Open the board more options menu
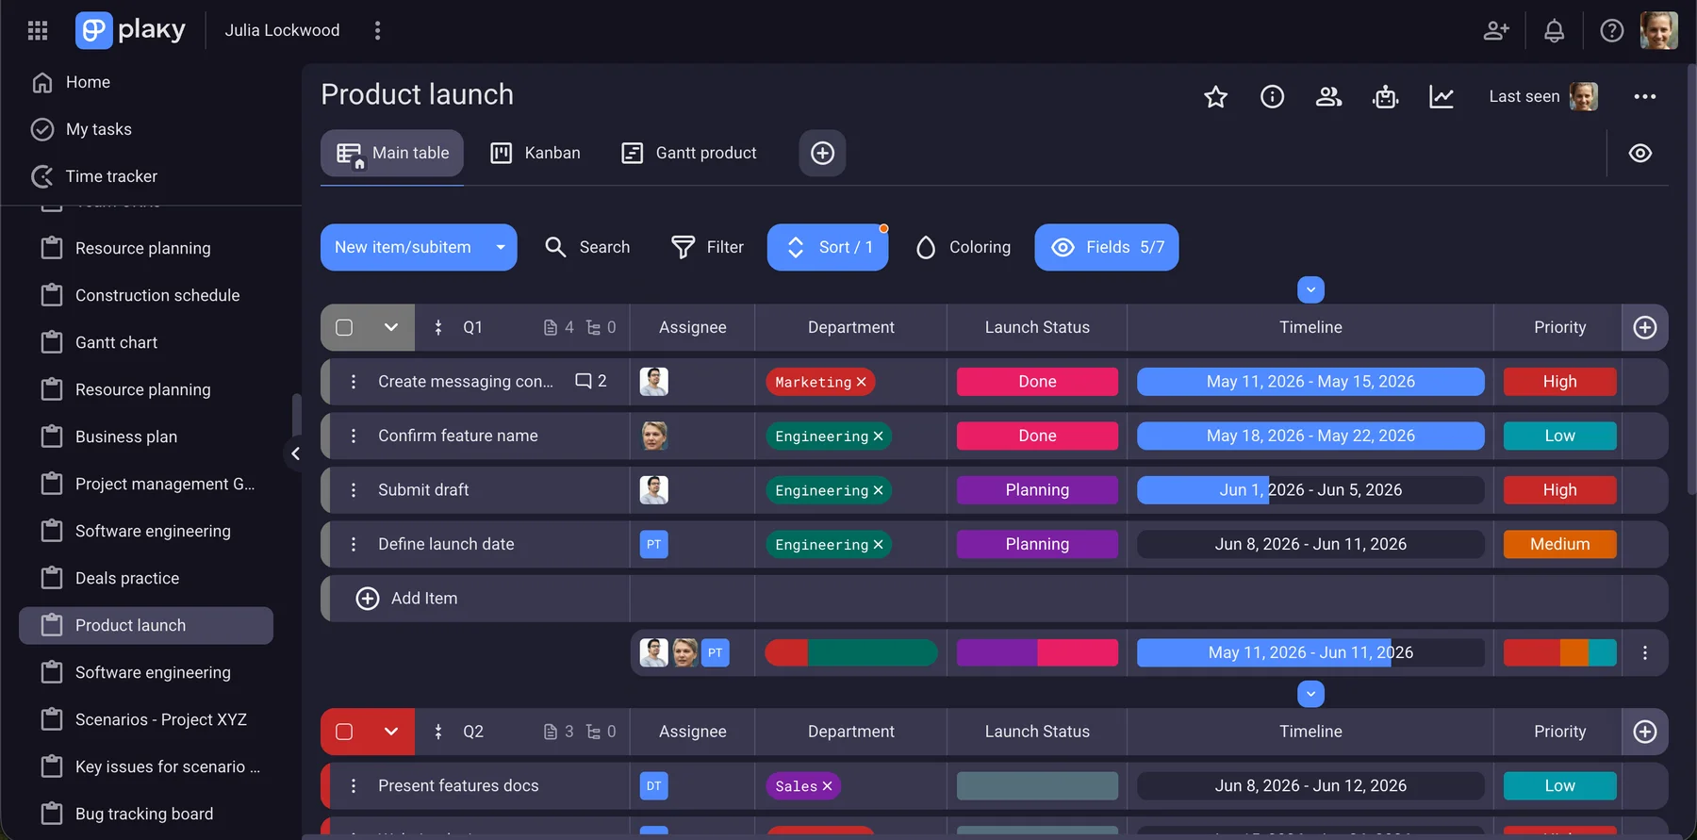1697x840 pixels. pos(1645,96)
